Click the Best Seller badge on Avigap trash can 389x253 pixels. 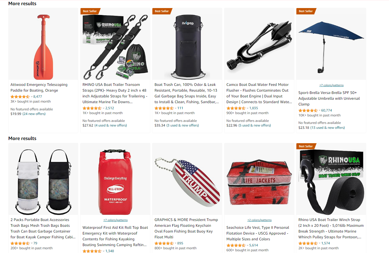pos(162,11)
